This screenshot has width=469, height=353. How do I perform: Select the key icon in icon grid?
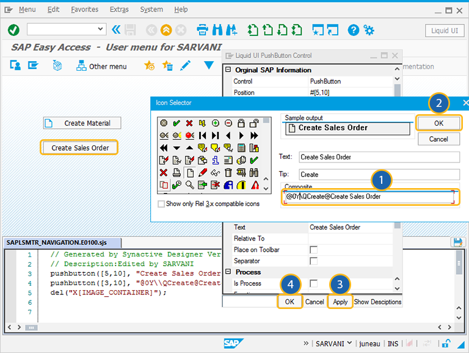176,185
